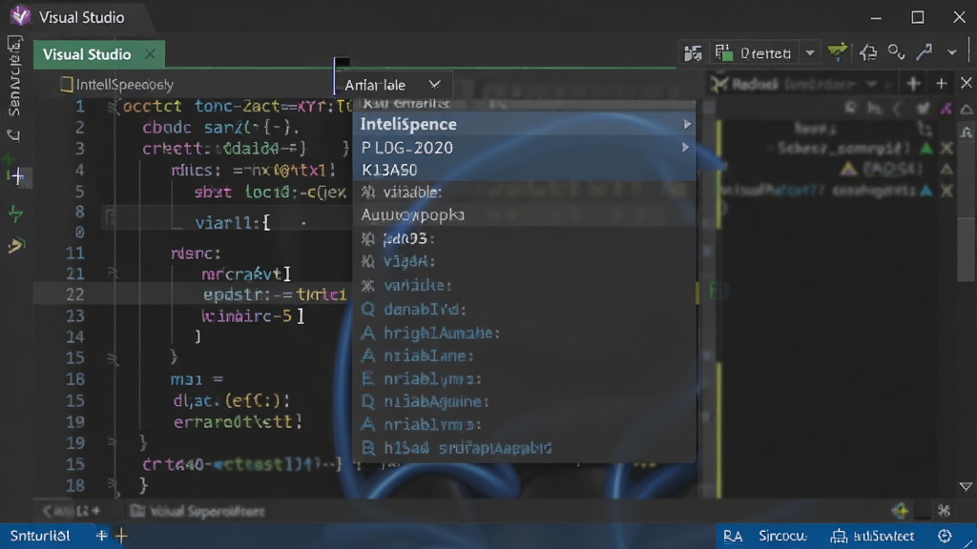Click the smiley feedback icon in status bar
This screenshot has width=977, height=549.
pyautogui.click(x=945, y=536)
